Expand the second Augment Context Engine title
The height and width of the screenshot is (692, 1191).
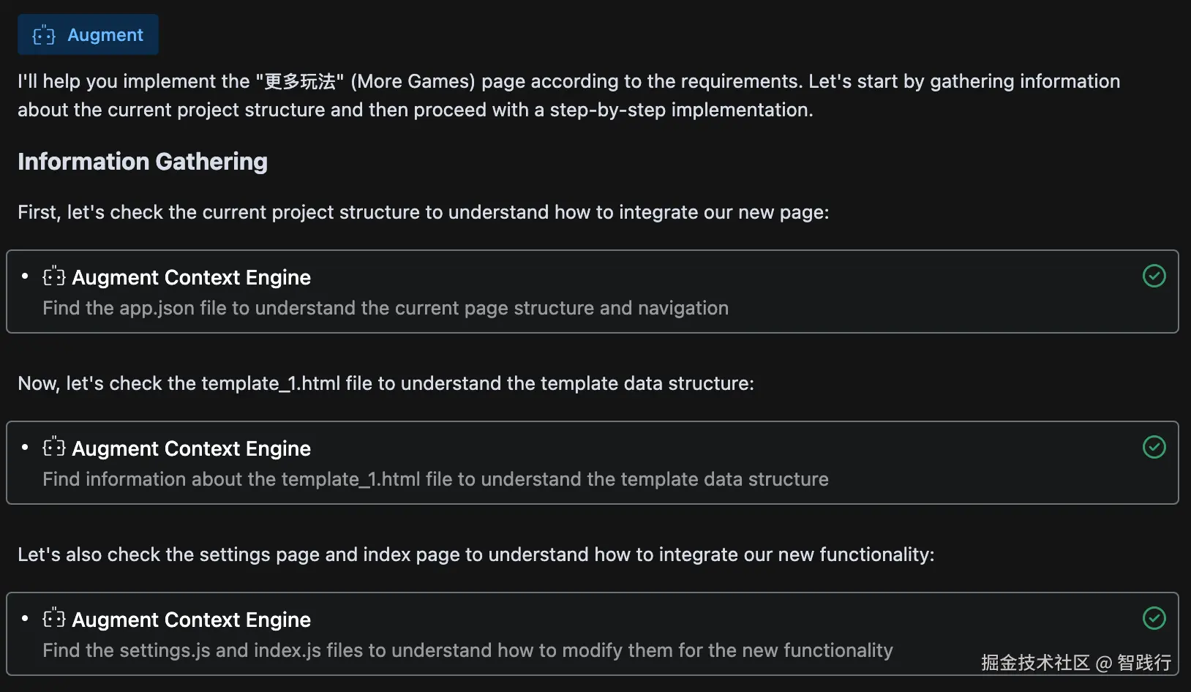click(191, 448)
